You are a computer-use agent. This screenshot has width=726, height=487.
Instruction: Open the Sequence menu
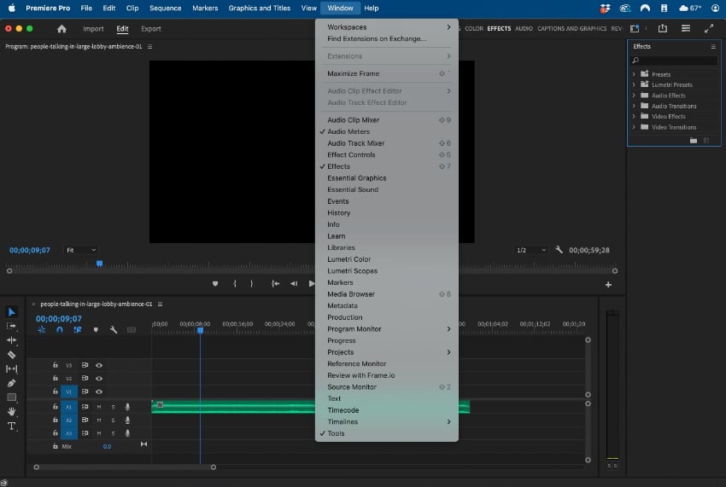(x=166, y=8)
